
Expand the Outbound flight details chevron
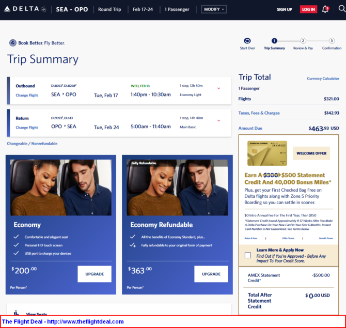click(x=218, y=88)
